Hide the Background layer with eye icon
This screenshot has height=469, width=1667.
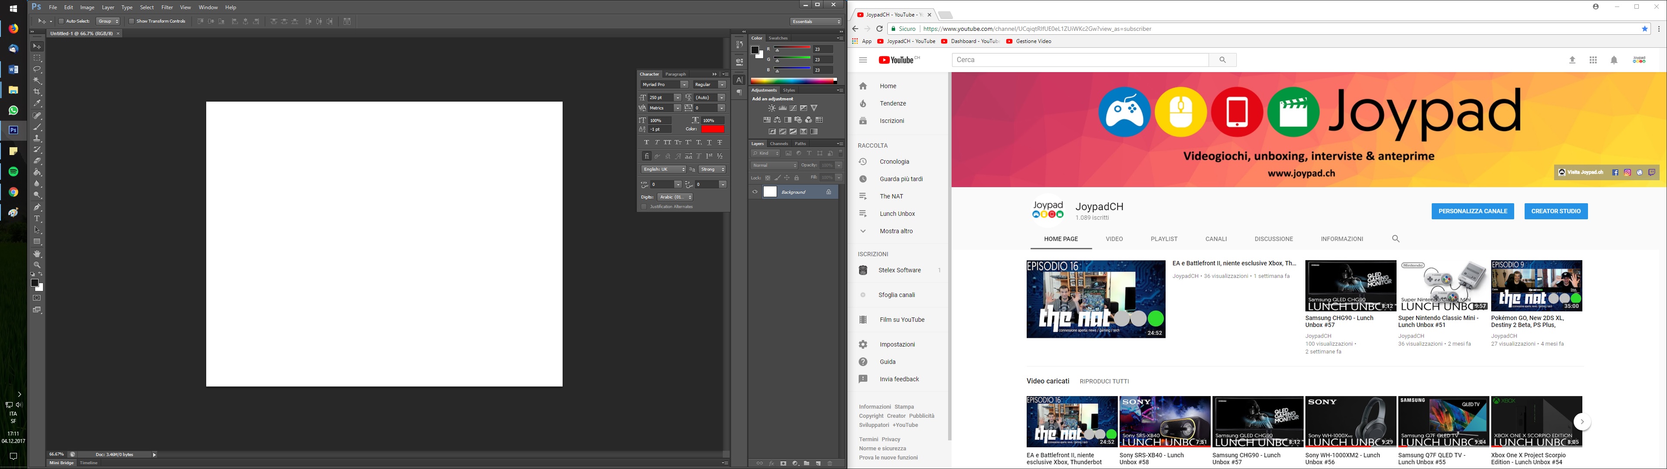[754, 192]
